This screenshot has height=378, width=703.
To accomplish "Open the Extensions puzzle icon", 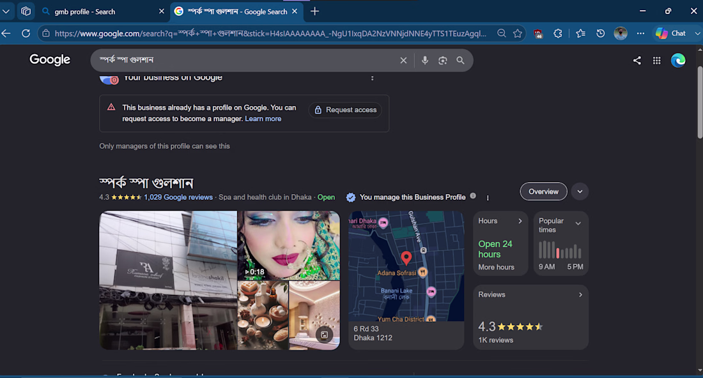I will point(558,33).
